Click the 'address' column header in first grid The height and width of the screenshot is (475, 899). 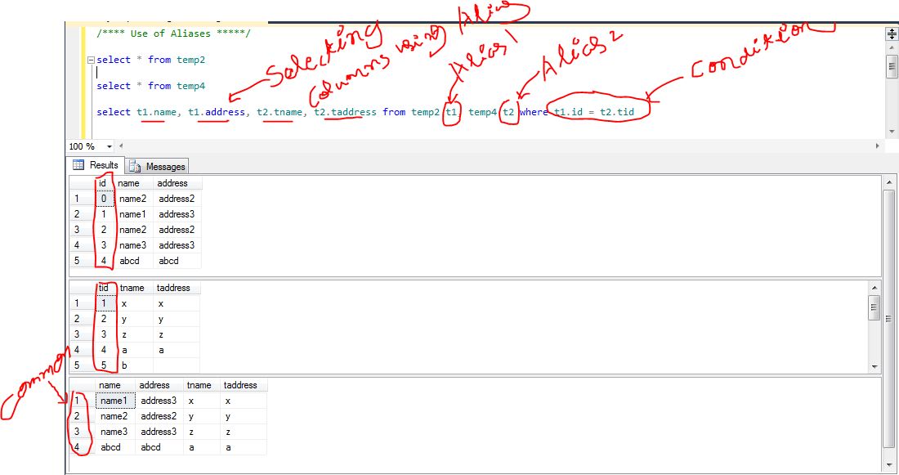(172, 183)
